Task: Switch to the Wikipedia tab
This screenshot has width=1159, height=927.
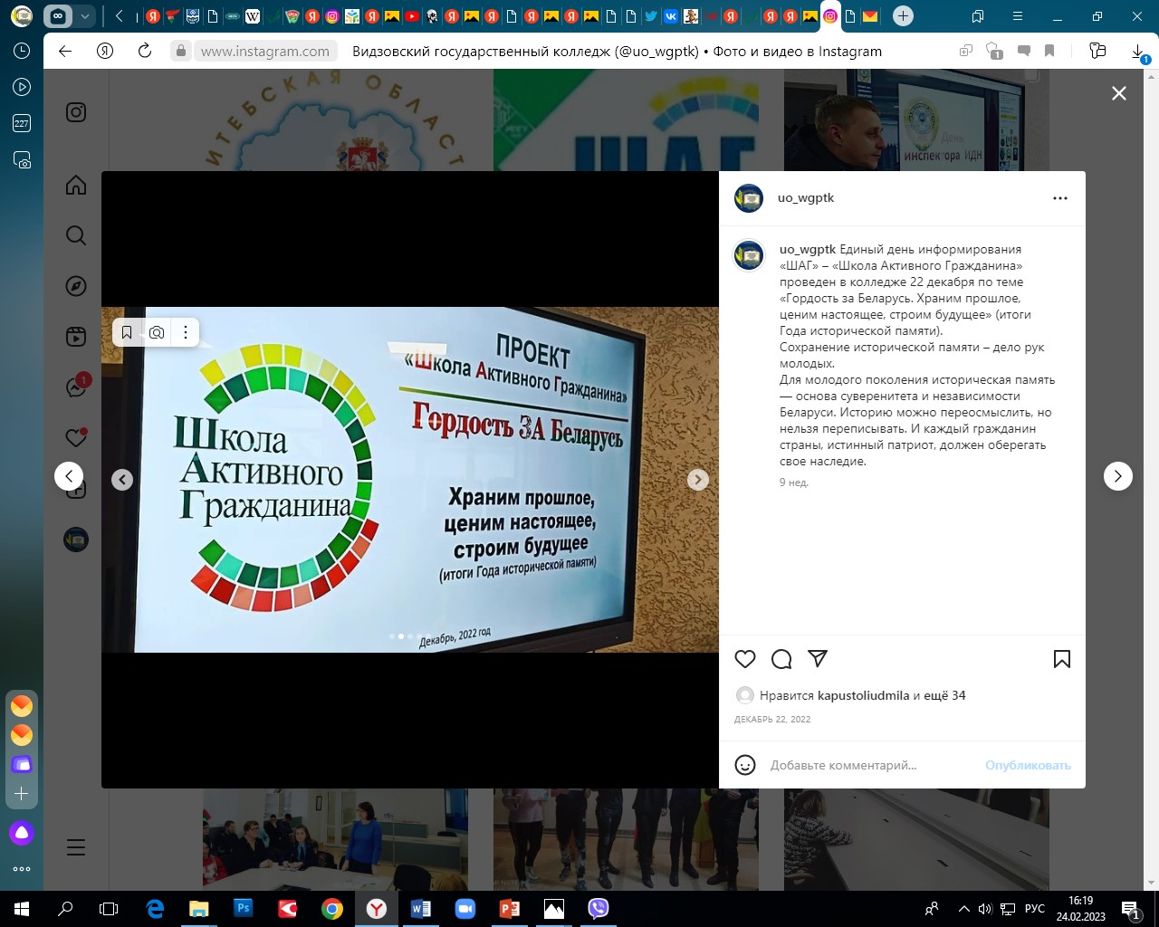Action: point(253,16)
